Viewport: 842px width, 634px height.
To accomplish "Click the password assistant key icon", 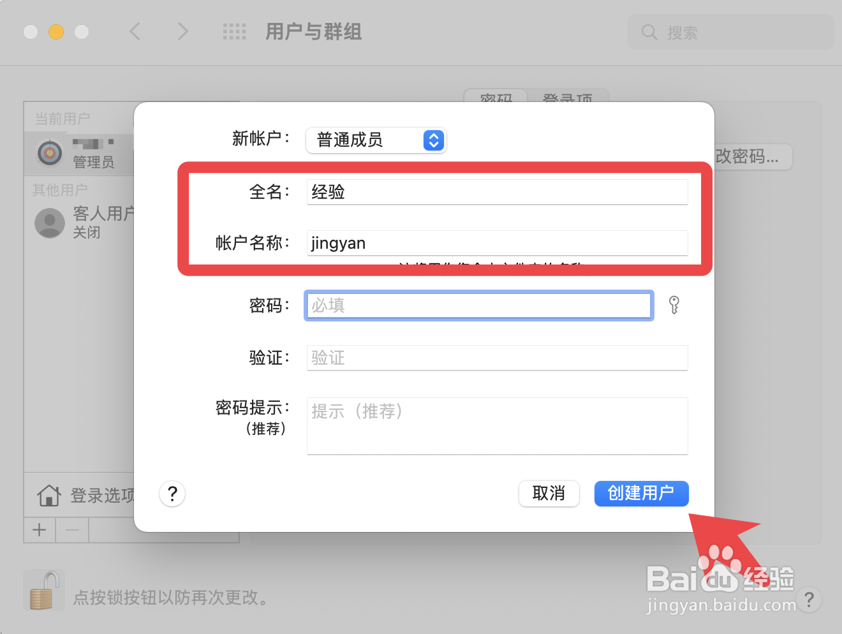I will 674,305.
